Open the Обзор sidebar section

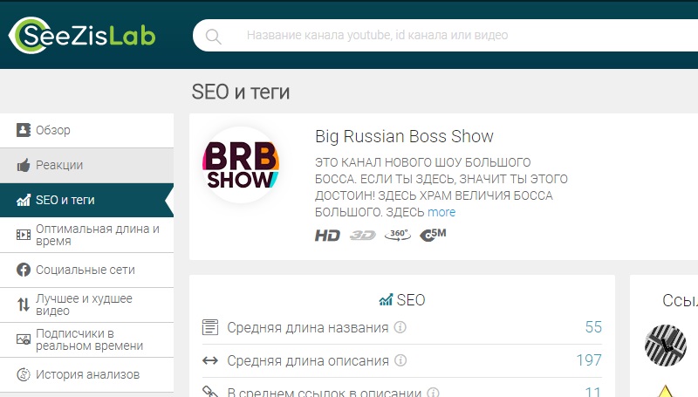tap(86, 130)
